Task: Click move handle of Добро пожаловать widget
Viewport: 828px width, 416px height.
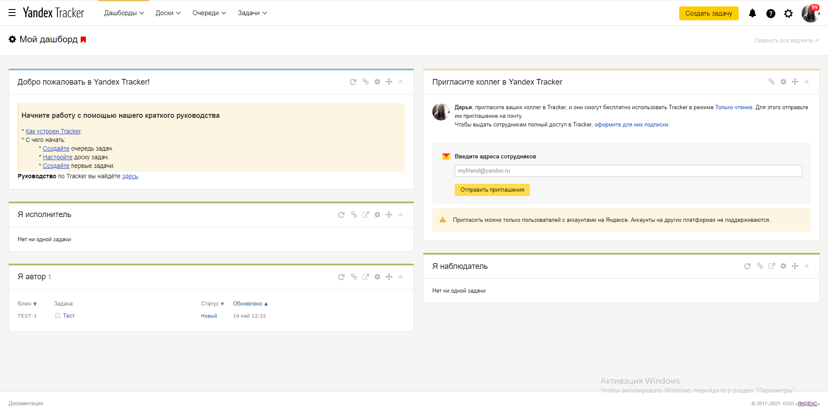Action: pos(389,82)
